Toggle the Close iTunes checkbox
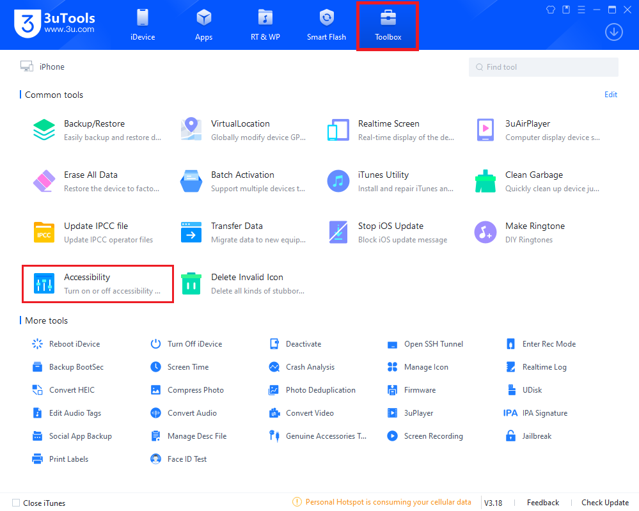 point(16,503)
